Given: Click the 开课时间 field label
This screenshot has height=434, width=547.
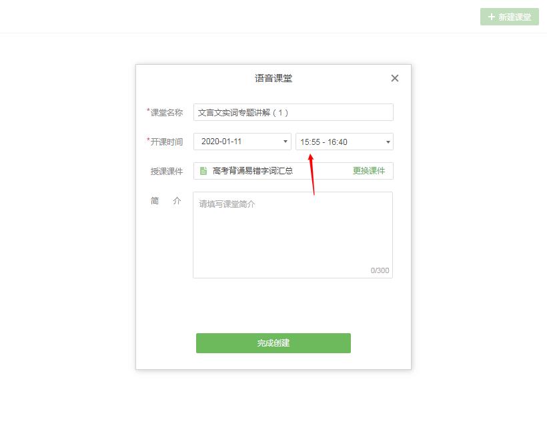Looking at the screenshot, I should (167, 142).
